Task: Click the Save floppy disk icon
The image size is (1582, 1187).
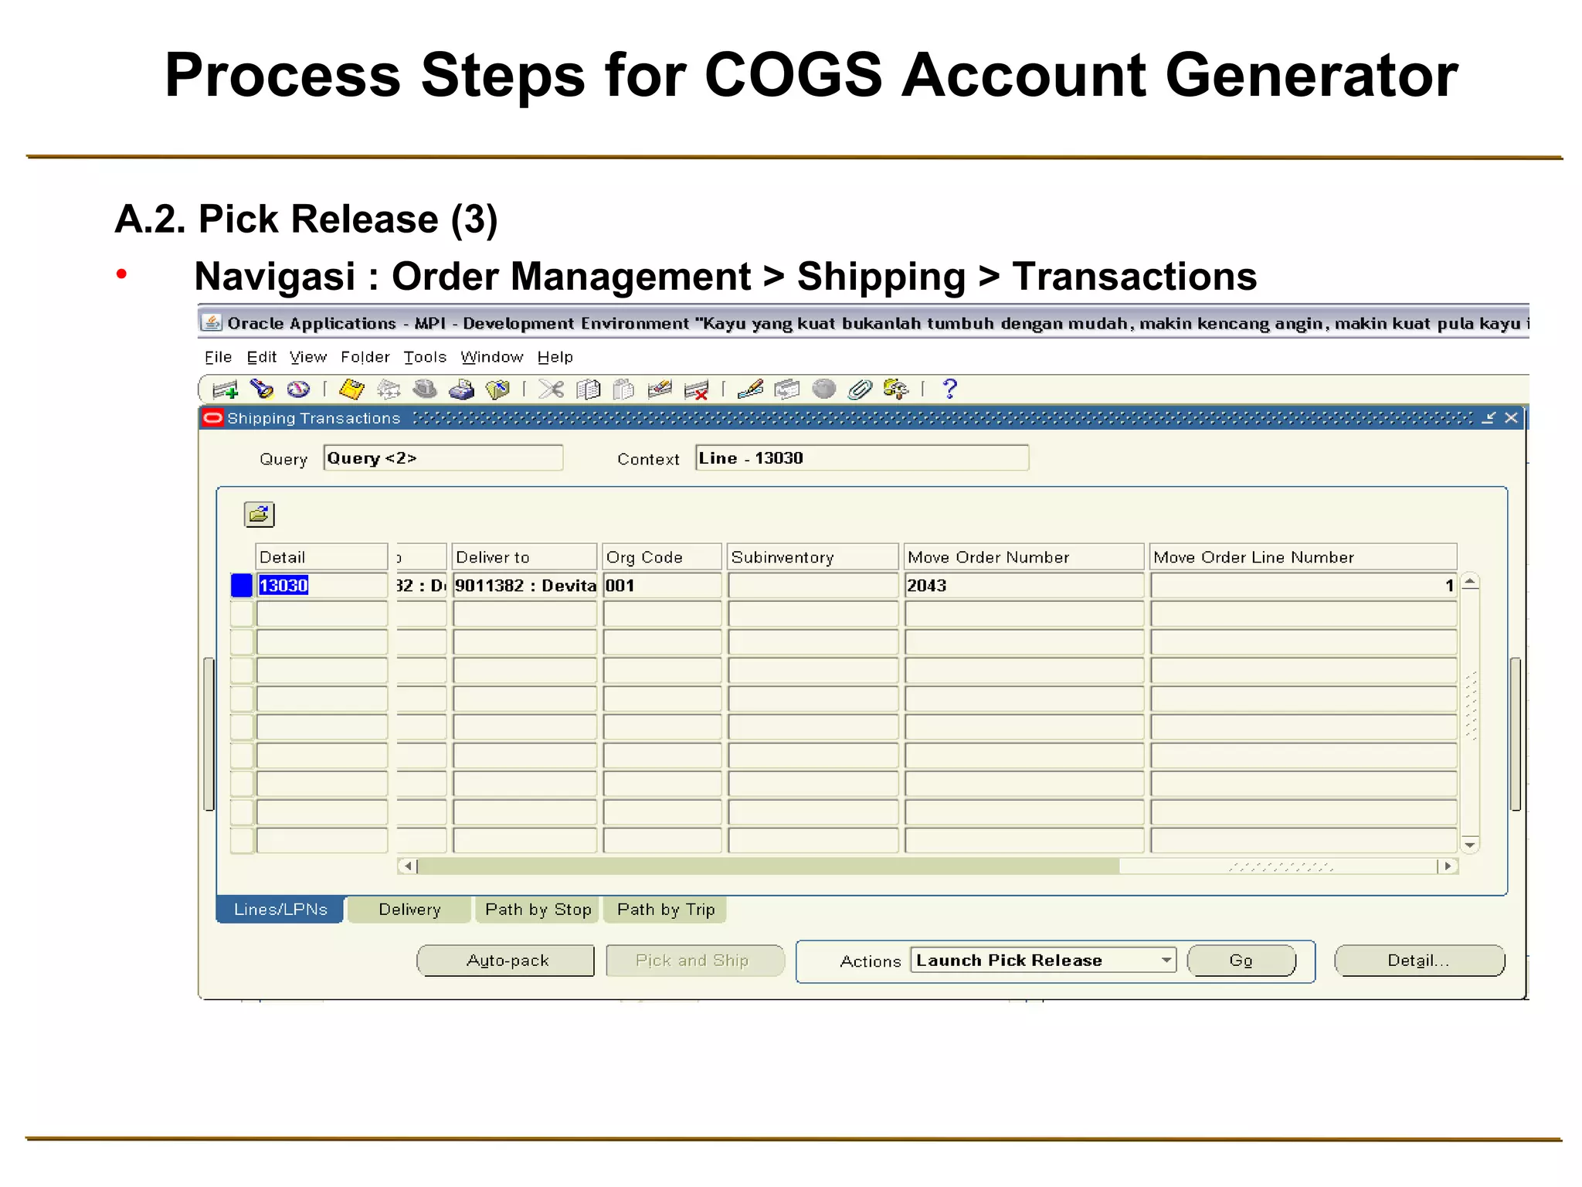Action: (x=351, y=389)
